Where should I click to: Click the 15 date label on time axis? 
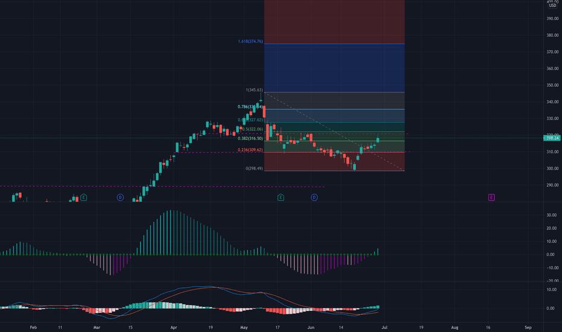click(x=130, y=327)
